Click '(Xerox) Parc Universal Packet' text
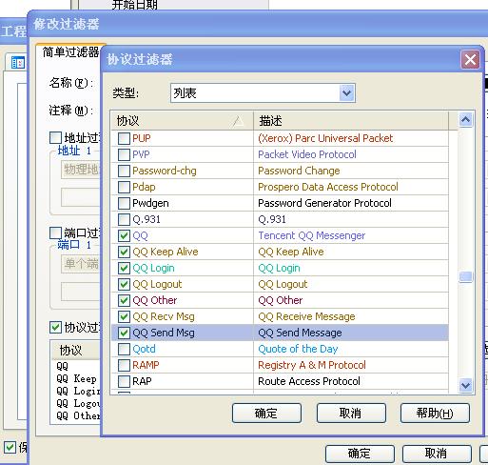This screenshot has width=488, height=465. 325,138
